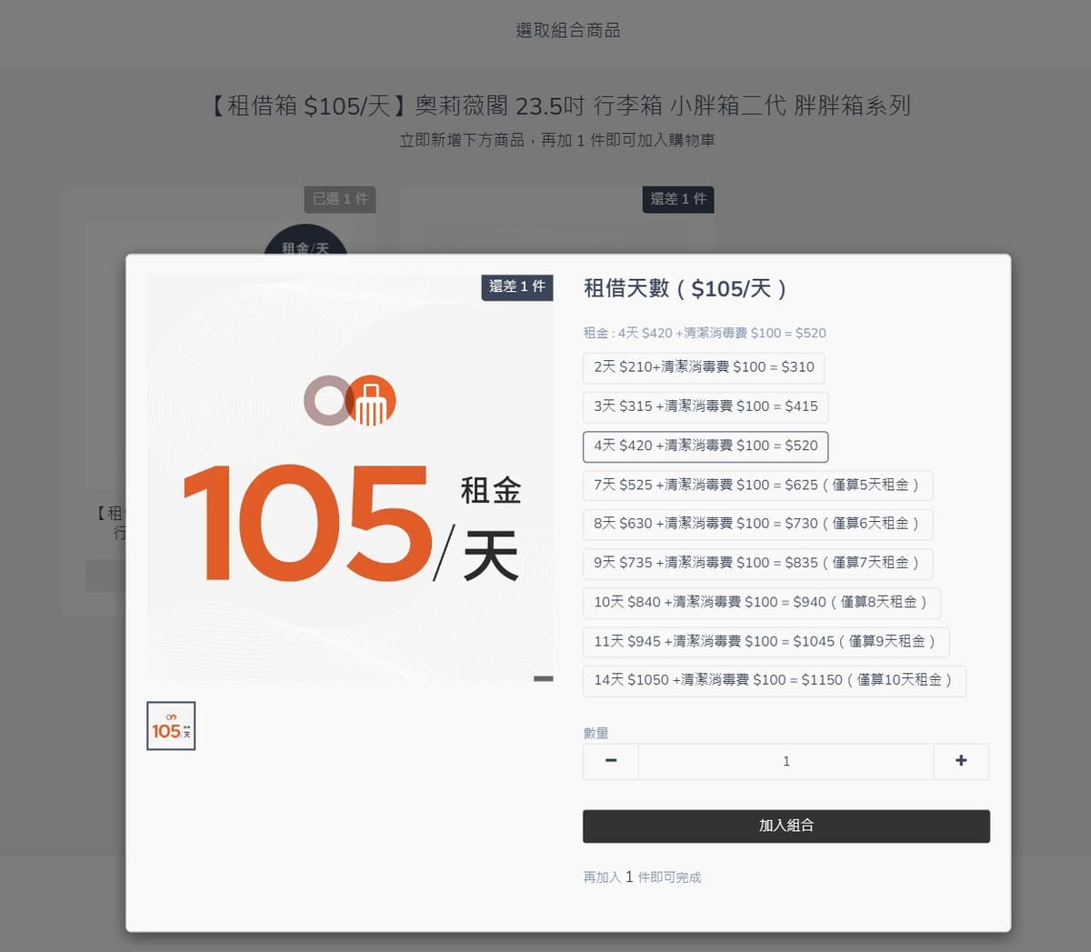Choose 8天 $630 rental option
The height and width of the screenshot is (952, 1091).
tap(757, 524)
